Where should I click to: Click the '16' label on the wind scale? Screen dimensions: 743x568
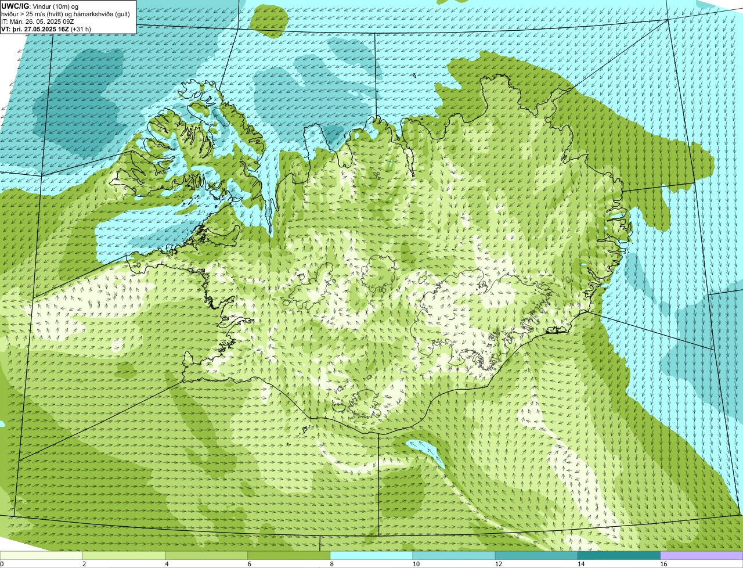coord(663,564)
